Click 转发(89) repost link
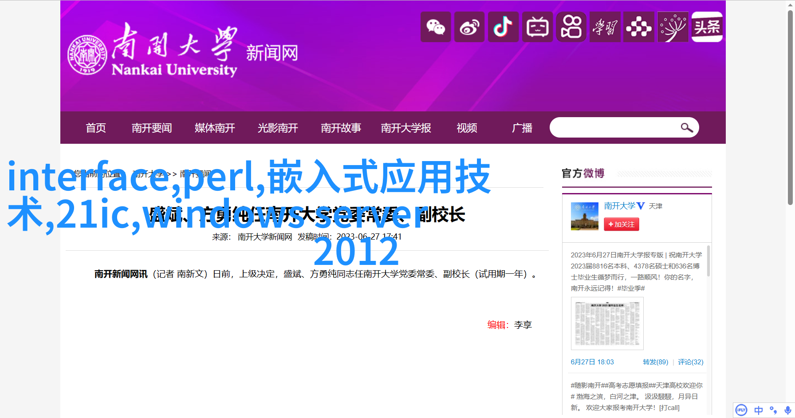This screenshot has height=418, width=795. (655, 362)
